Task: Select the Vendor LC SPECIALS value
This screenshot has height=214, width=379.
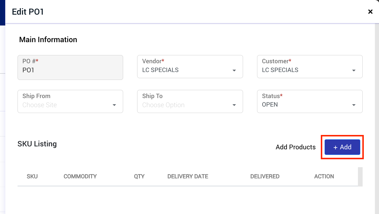Action: (x=160, y=70)
